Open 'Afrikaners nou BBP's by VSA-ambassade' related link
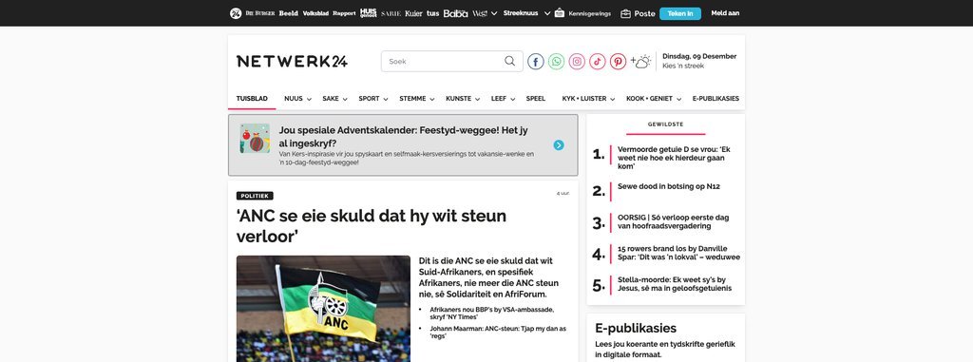This screenshot has height=362, width=973. tap(492, 313)
